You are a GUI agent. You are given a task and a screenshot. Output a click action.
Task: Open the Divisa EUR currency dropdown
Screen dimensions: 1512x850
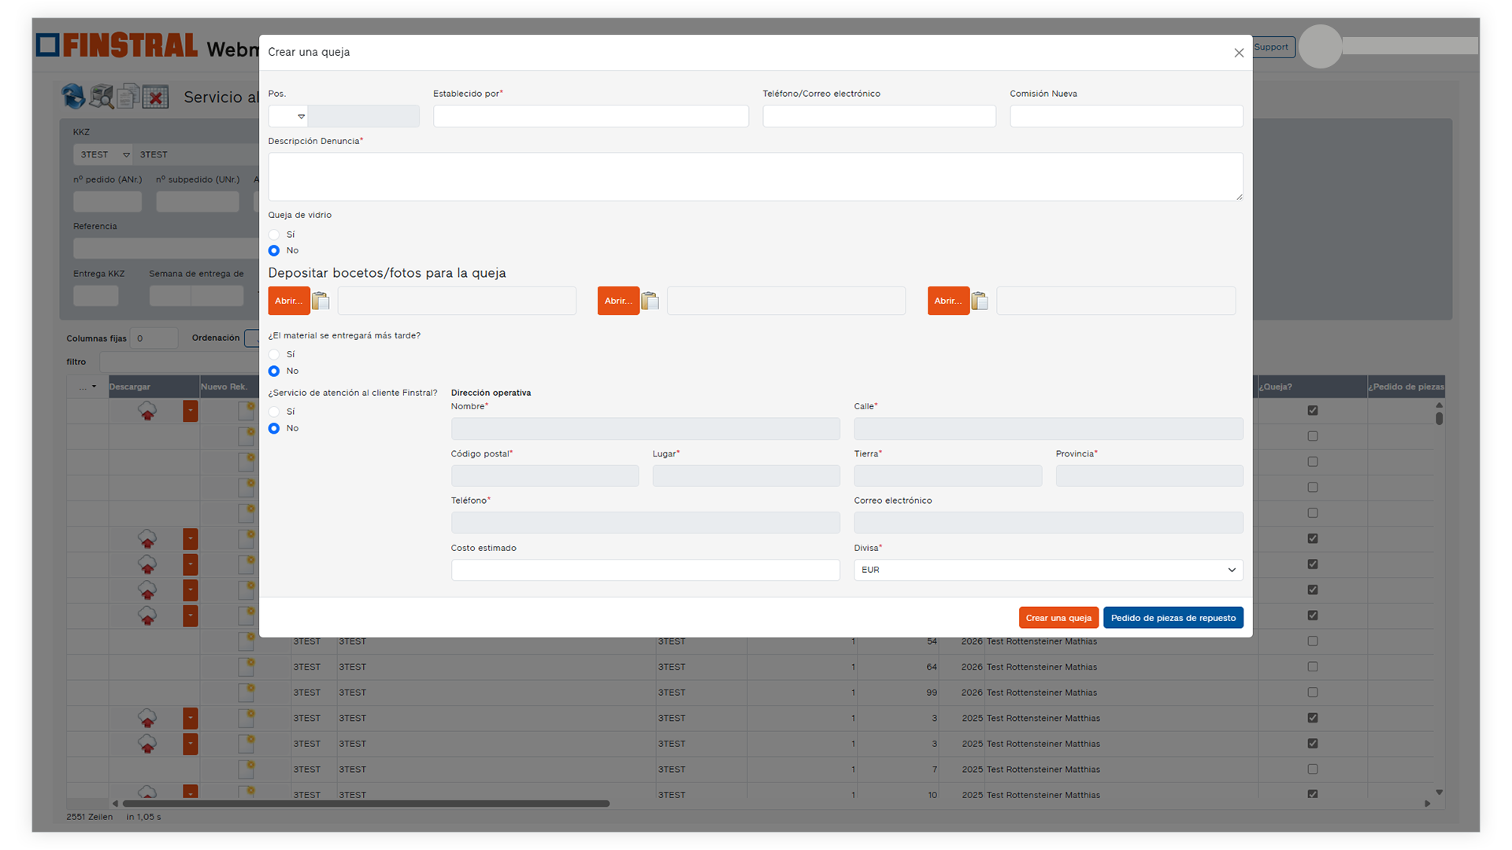(x=1048, y=570)
